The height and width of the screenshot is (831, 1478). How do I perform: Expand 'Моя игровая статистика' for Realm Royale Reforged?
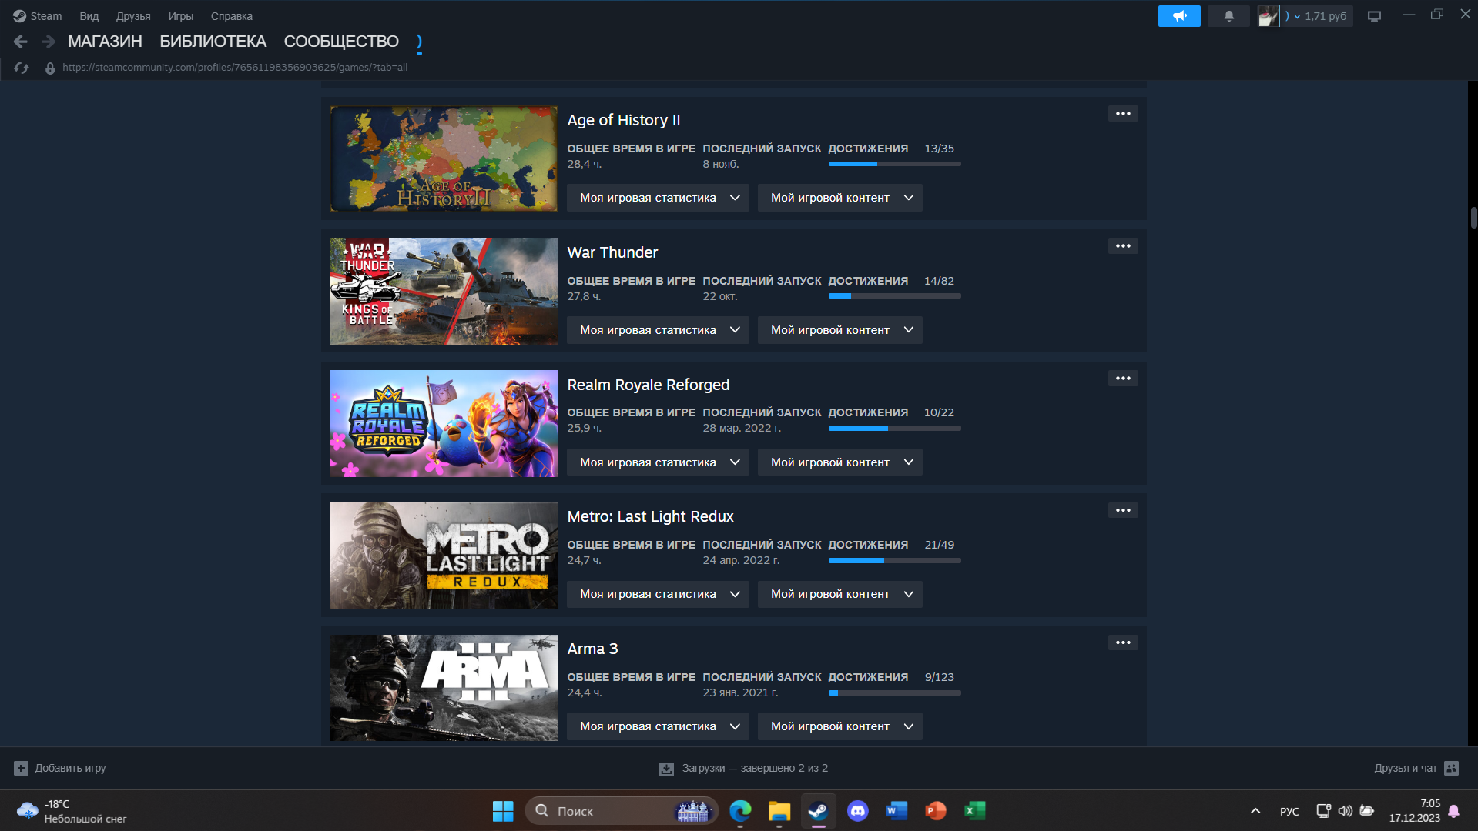click(x=659, y=462)
